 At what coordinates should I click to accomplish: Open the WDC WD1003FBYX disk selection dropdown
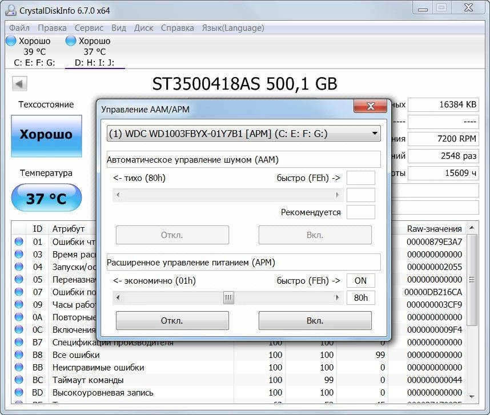244,134
